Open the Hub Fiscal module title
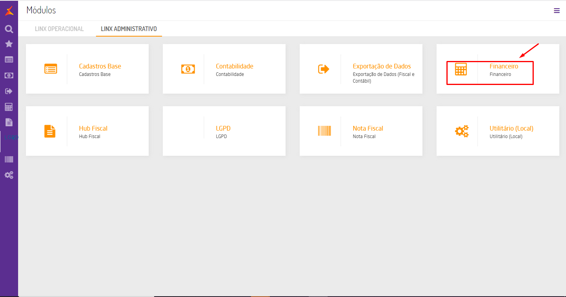The image size is (566, 297). [93, 128]
